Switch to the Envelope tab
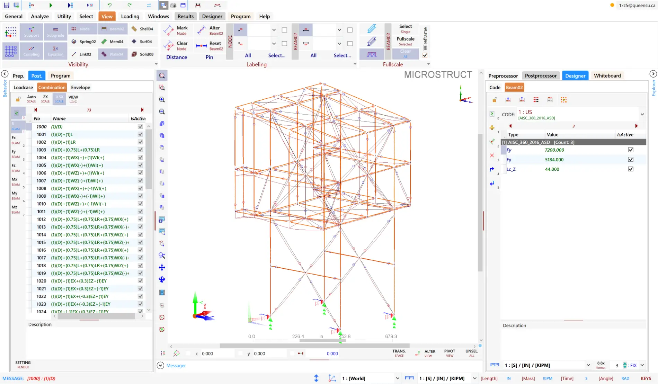This screenshot has height=384, width=658. [80, 88]
